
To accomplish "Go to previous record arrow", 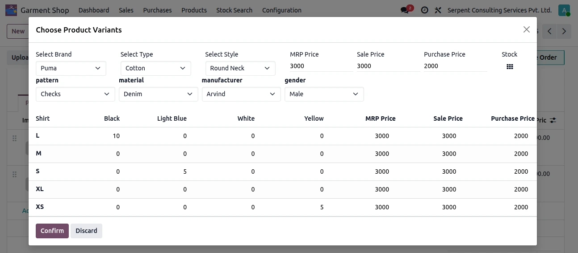I will pyautogui.click(x=550, y=31).
